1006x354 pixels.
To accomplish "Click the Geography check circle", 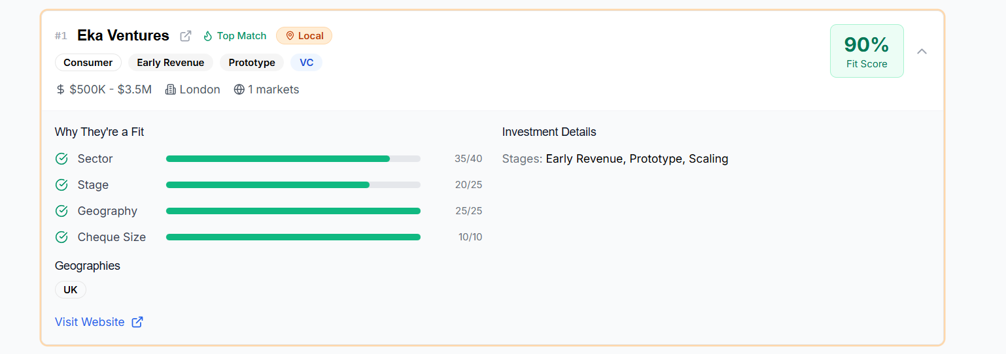I will (61, 211).
